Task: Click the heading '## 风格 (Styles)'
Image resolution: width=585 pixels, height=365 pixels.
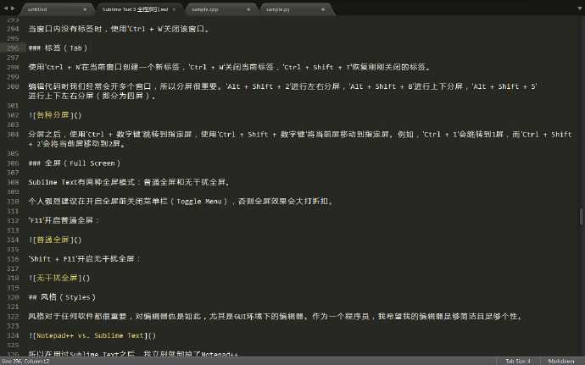Action: 62,297
